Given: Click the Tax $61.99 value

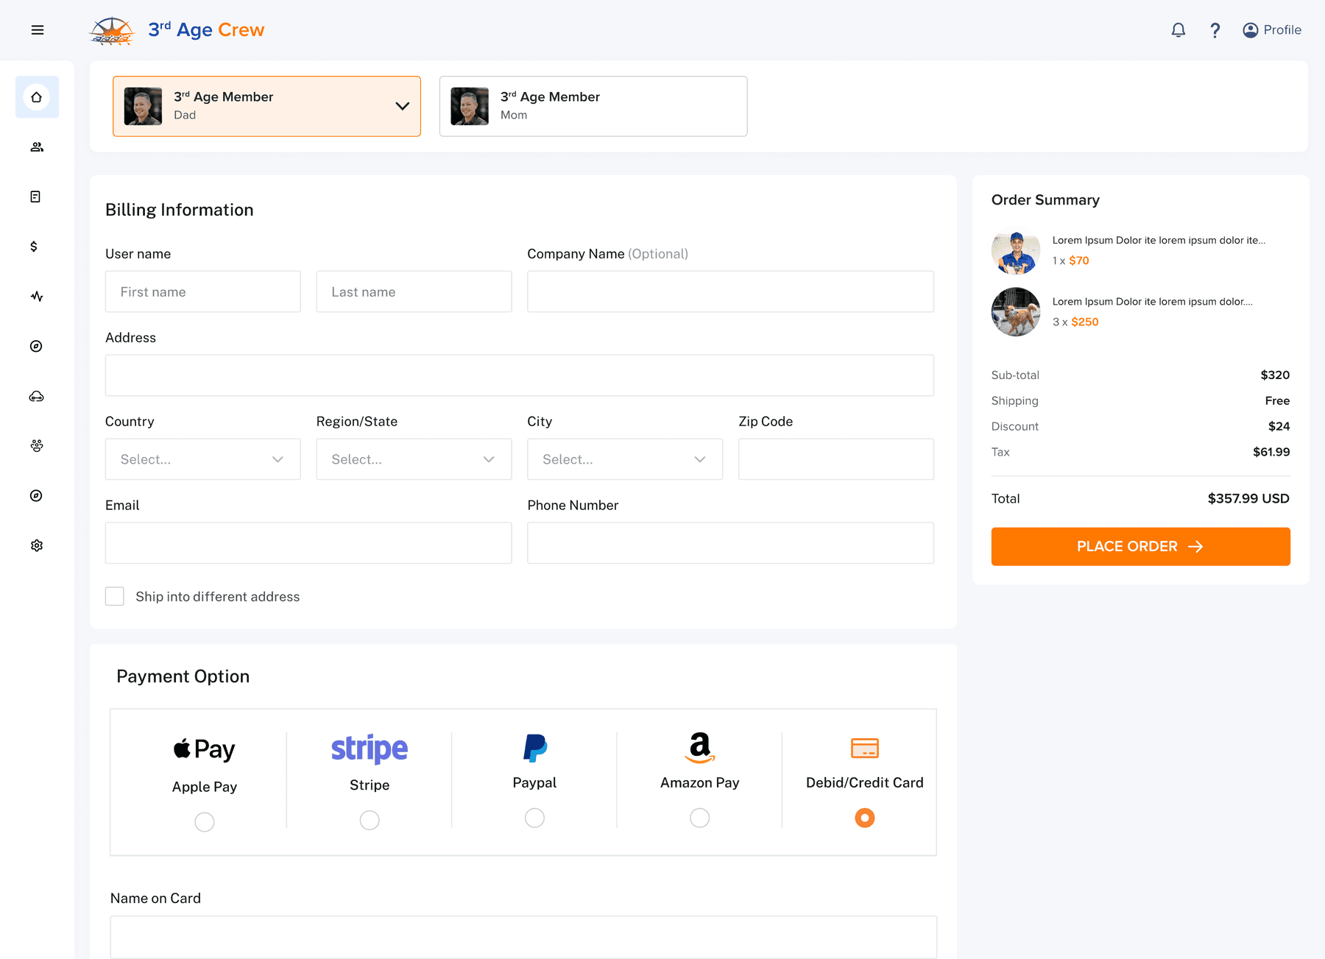Looking at the screenshot, I should [x=1271, y=452].
